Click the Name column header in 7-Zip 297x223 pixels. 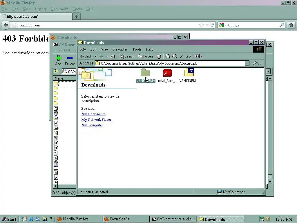[65, 78]
